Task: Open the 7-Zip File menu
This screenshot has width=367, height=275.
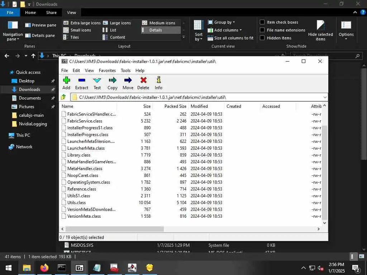Action: coord(65,71)
